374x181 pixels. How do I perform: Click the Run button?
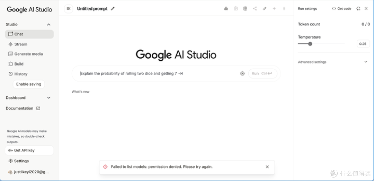[x=263, y=74]
